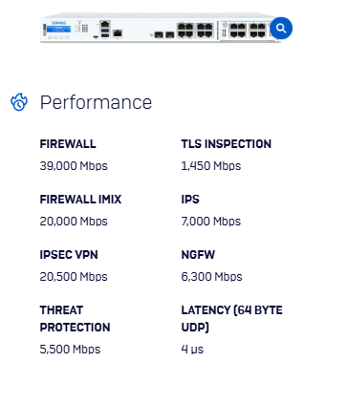Select the FIREWALL IMIX label

(80, 200)
